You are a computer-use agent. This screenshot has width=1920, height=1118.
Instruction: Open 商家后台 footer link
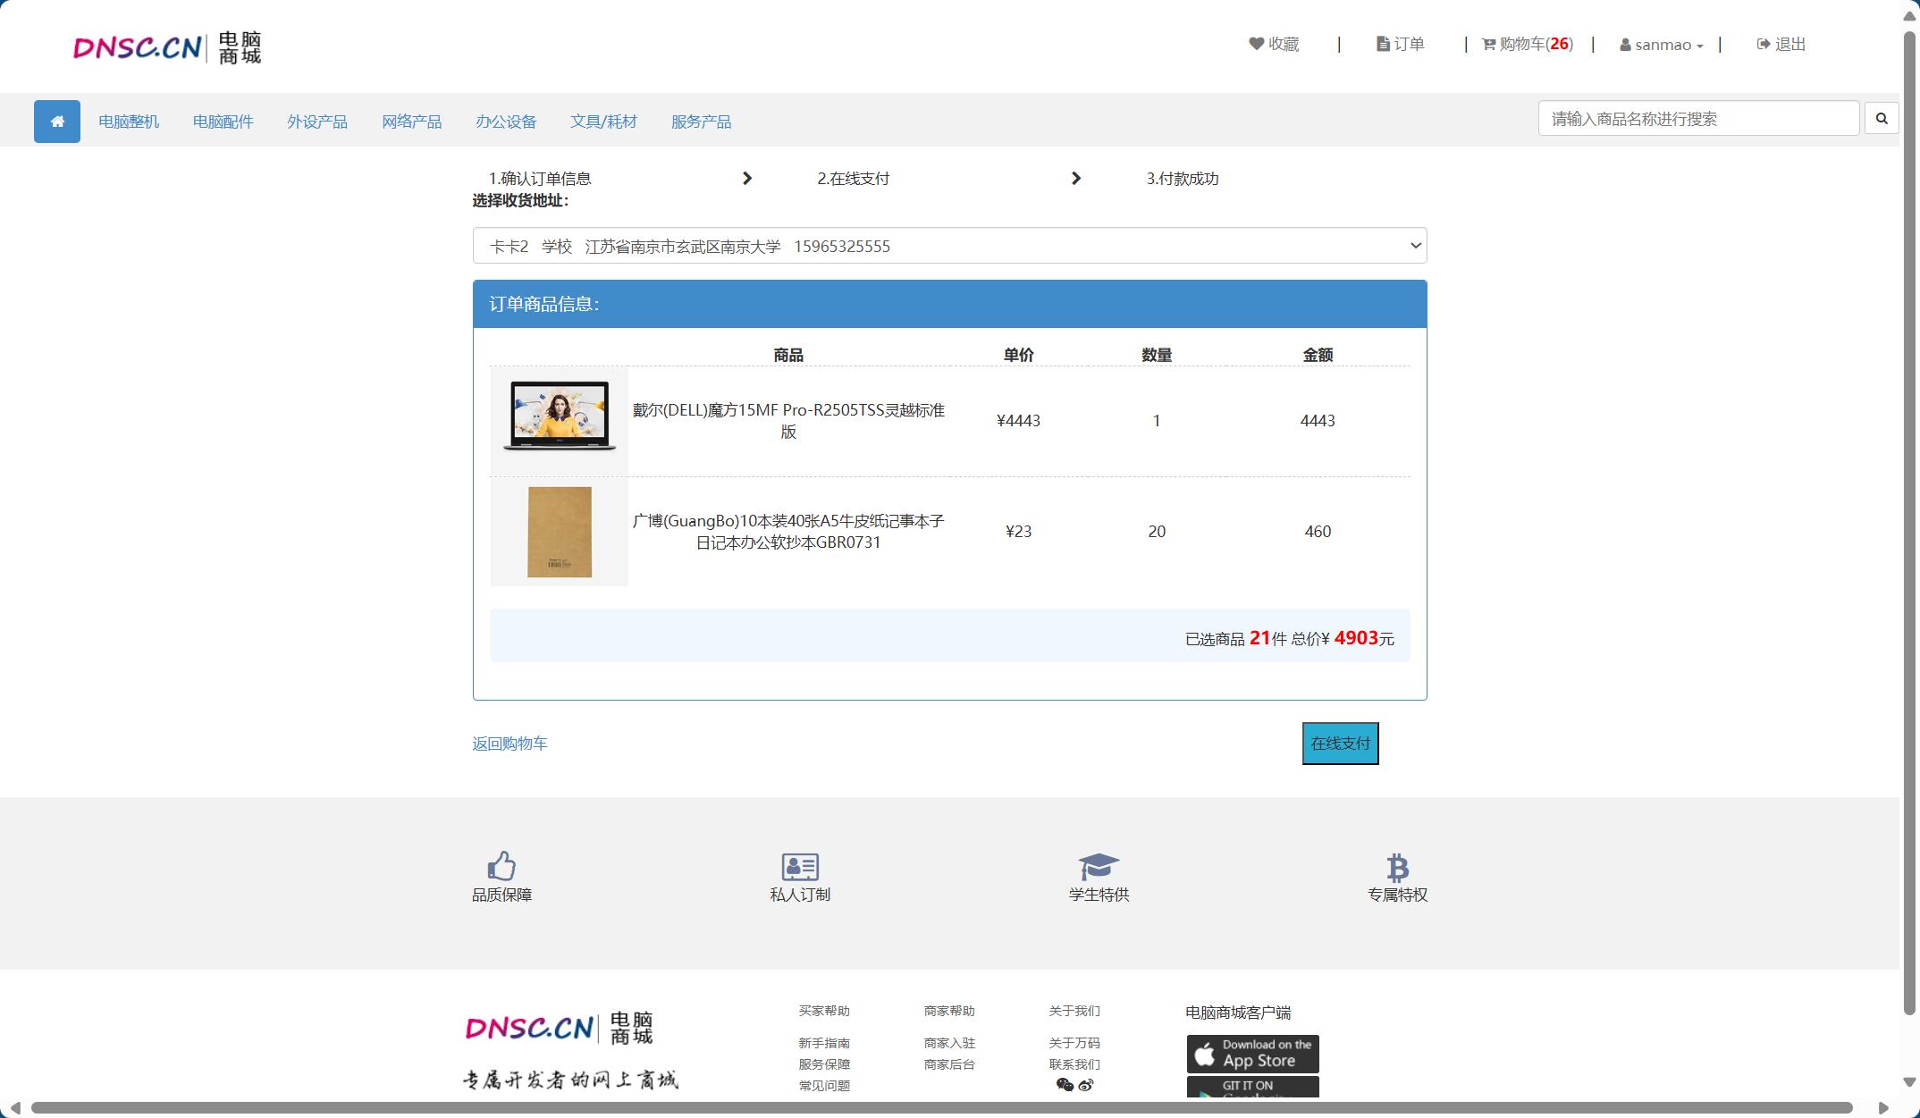pyautogui.click(x=949, y=1064)
